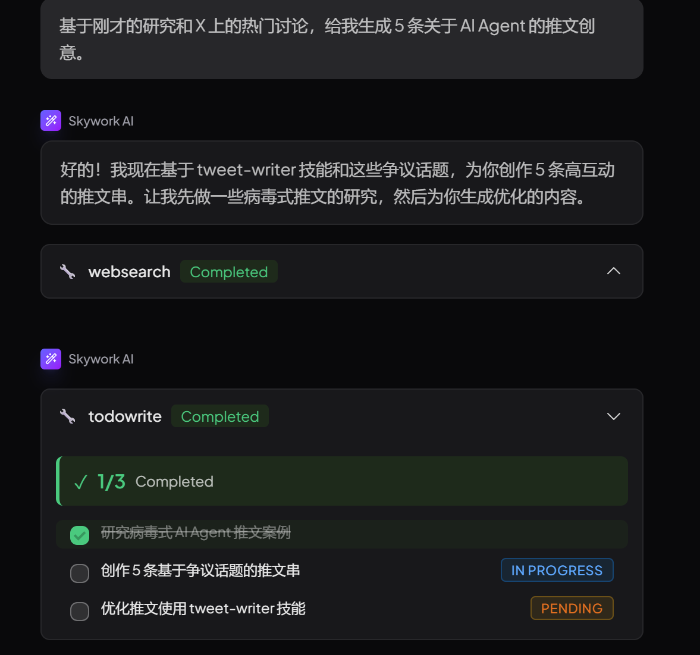Click the upper Skywork AI sender name
Image resolution: width=700 pixels, height=655 pixels.
coord(101,121)
